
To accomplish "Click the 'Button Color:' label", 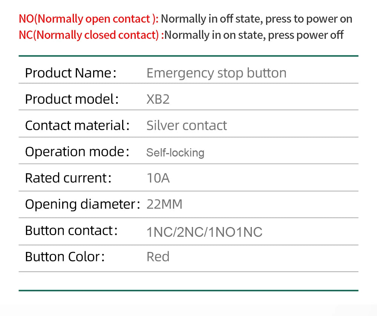I will coord(65,257).
